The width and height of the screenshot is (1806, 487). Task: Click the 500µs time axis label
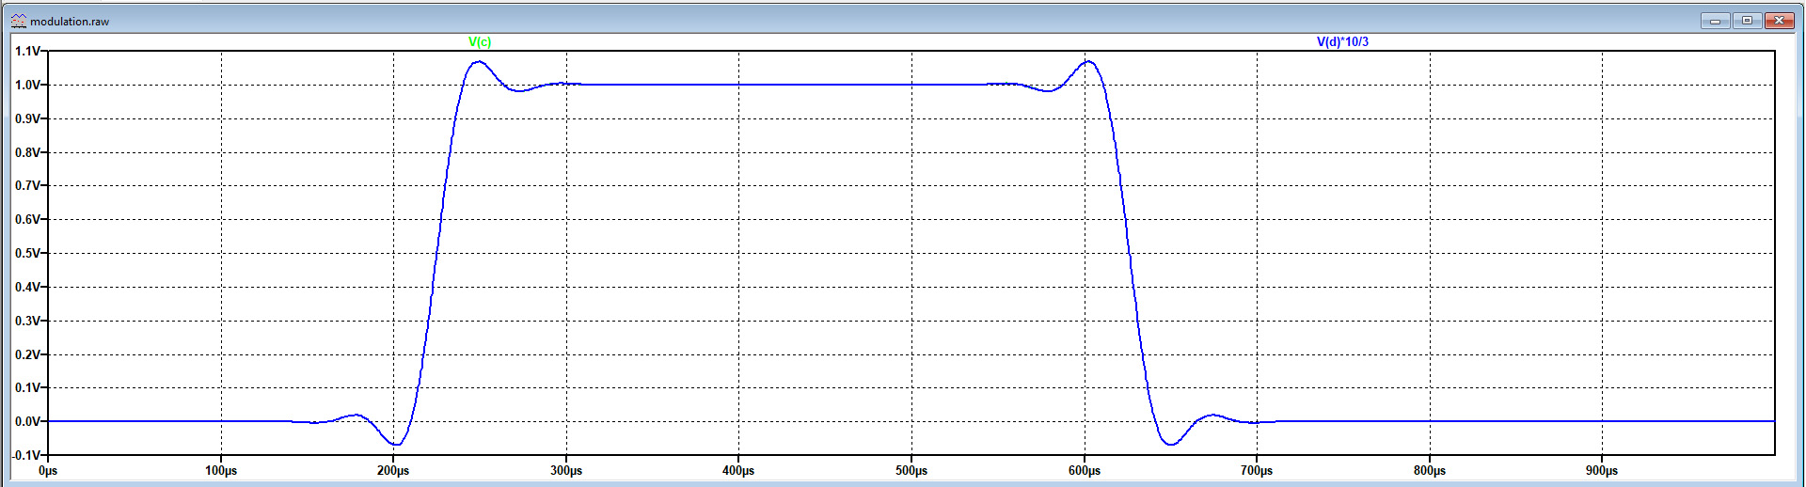coord(911,470)
